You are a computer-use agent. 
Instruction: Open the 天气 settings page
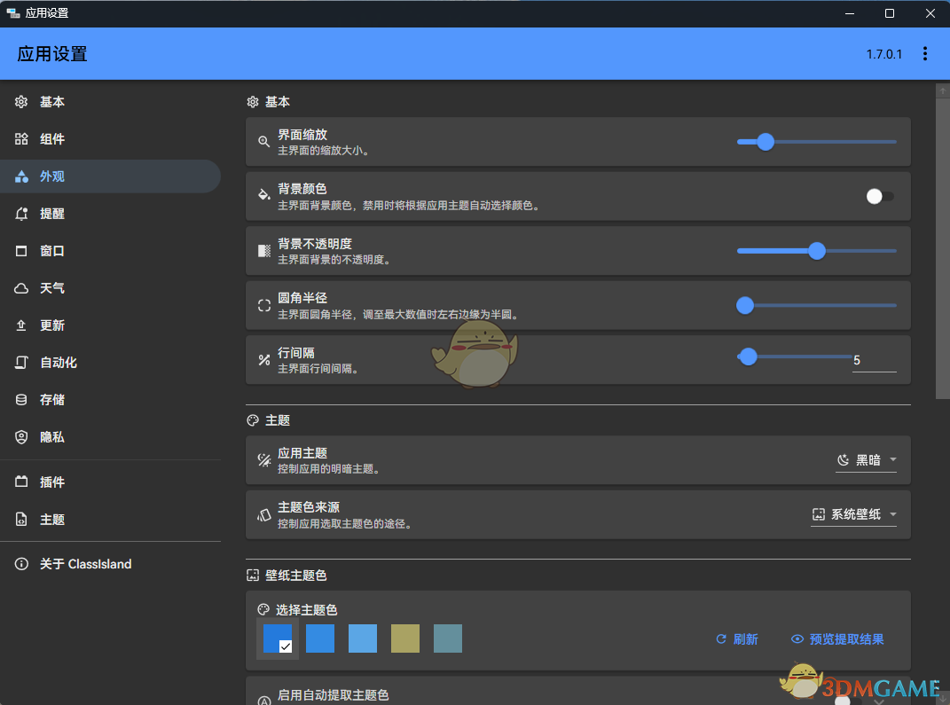click(x=53, y=287)
